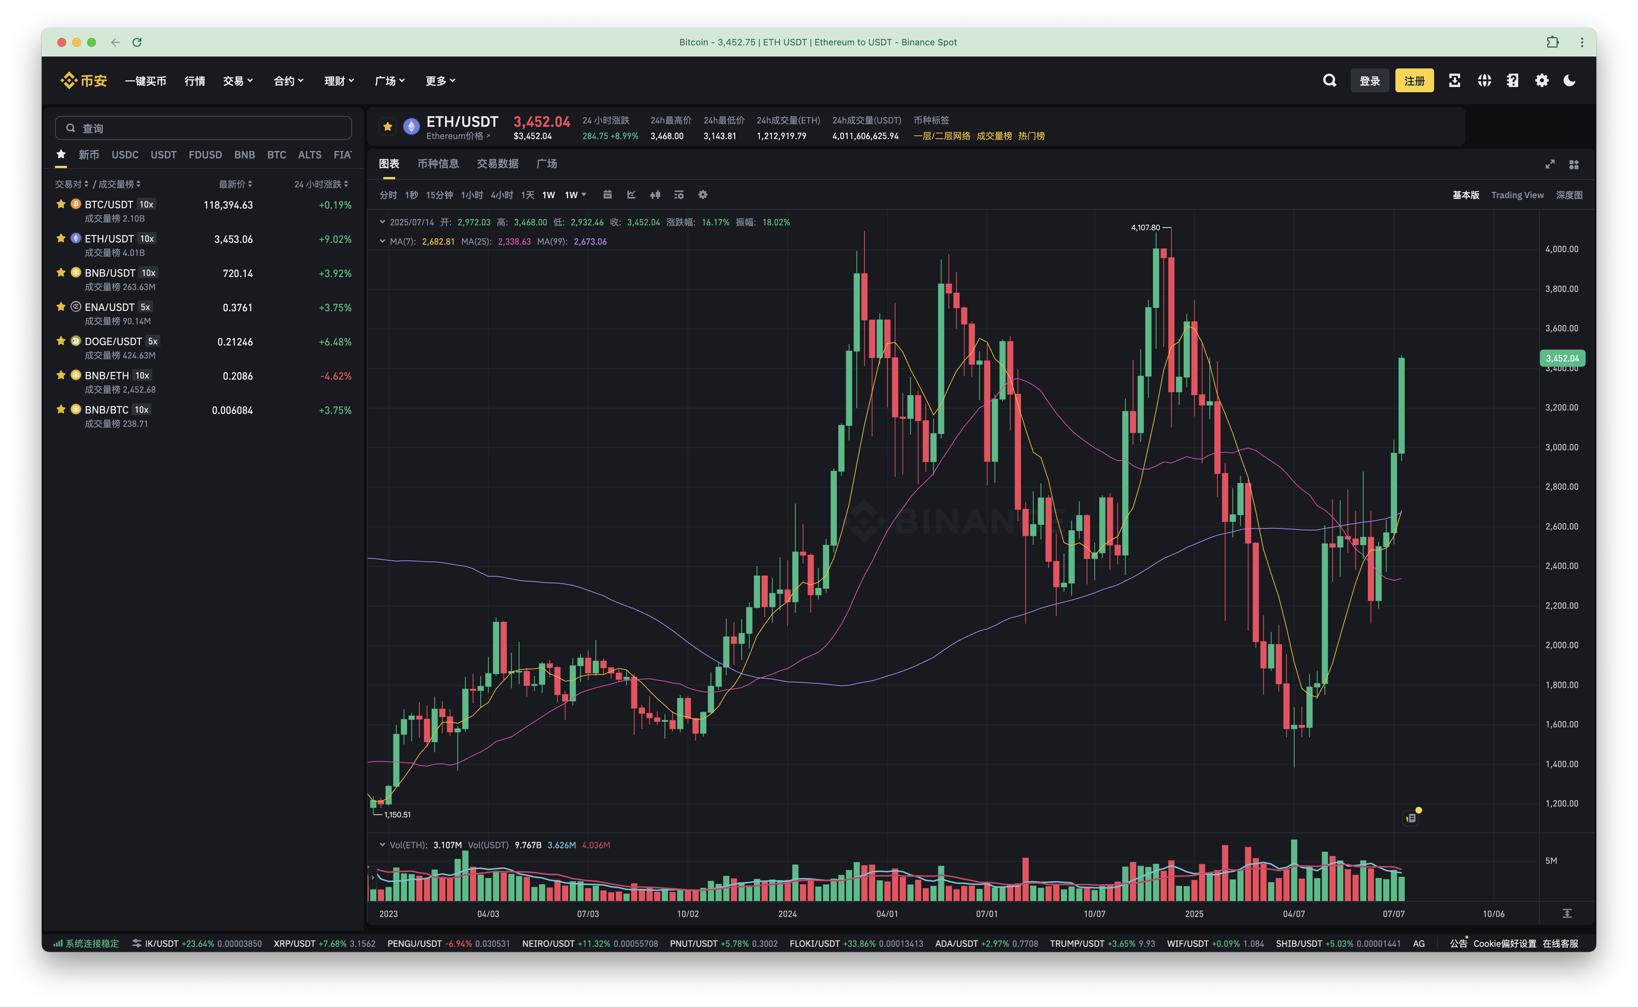Unfavorite ETH/USDT header star
This screenshot has height=1007, width=1638.
click(x=387, y=126)
